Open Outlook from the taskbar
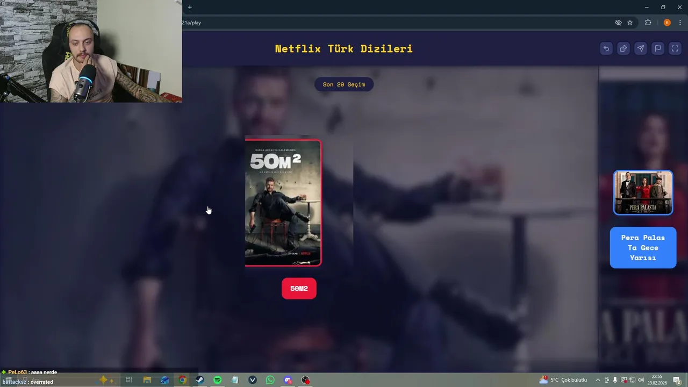The image size is (688, 387). coord(165,380)
